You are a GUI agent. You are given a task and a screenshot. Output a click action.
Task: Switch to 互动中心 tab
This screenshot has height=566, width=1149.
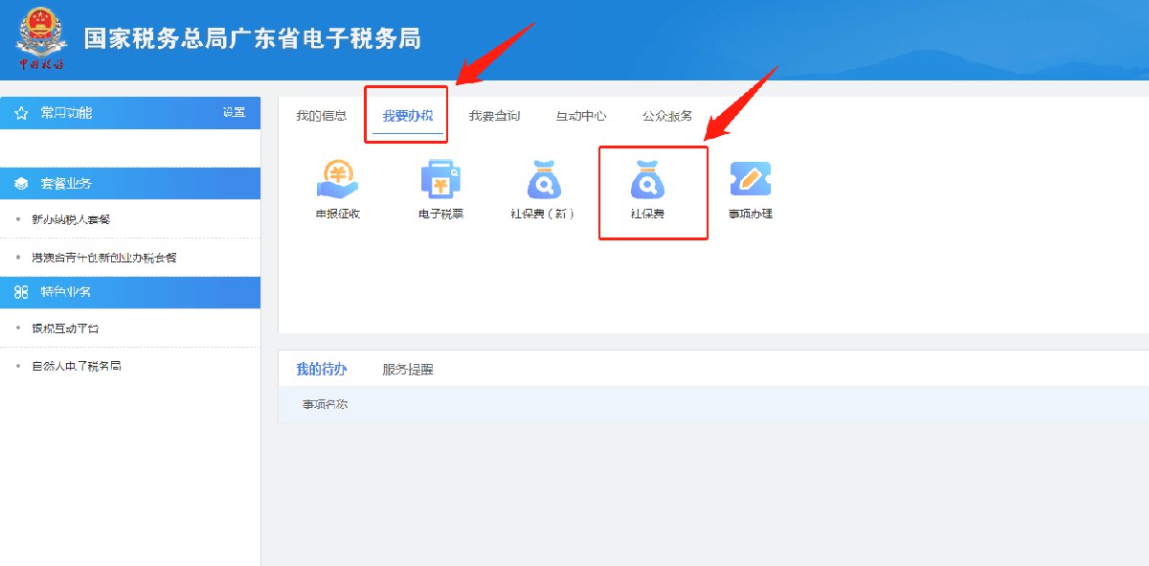pyautogui.click(x=581, y=116)
